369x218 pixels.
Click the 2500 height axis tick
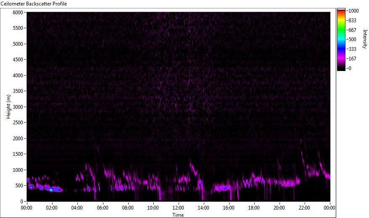(18, 123)
